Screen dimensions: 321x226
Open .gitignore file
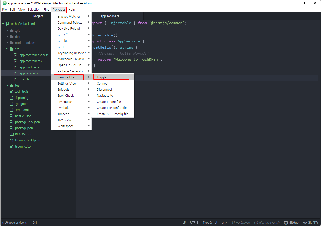22,104
